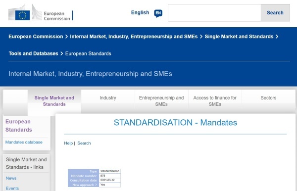The height and width of the screenshot is (191, 297).
Task: Open Tools and Databases breadcrumb
Action: [x=33, y=53]
